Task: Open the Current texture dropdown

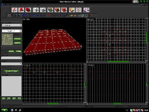Action: coord(12,31)
